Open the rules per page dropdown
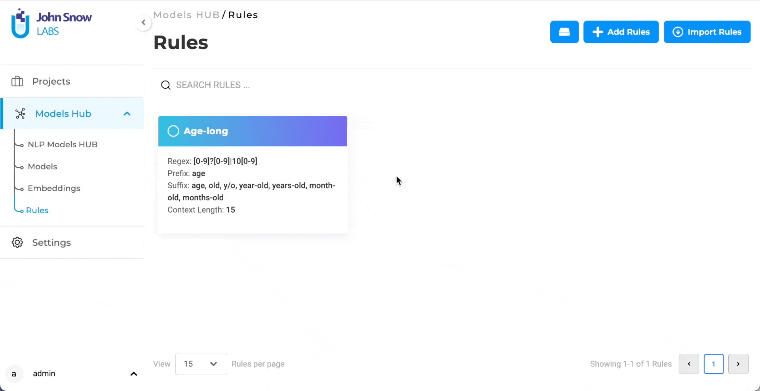This screenshot has height=391, width=760. pyautogui.click(x=201, y=364)
